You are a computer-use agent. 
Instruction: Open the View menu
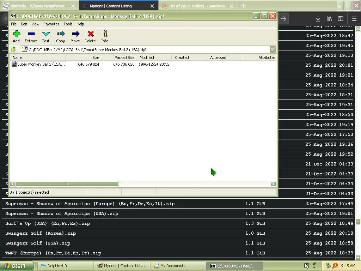point(35,24)
